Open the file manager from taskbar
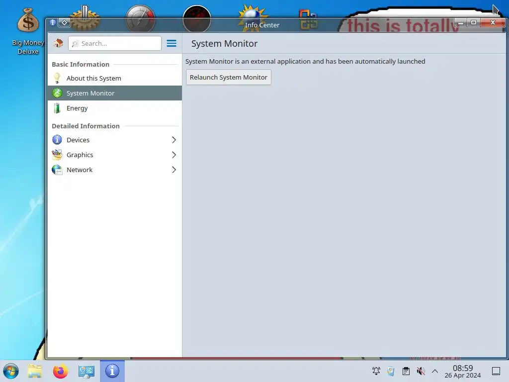509x382 pixels. [35, 371]
